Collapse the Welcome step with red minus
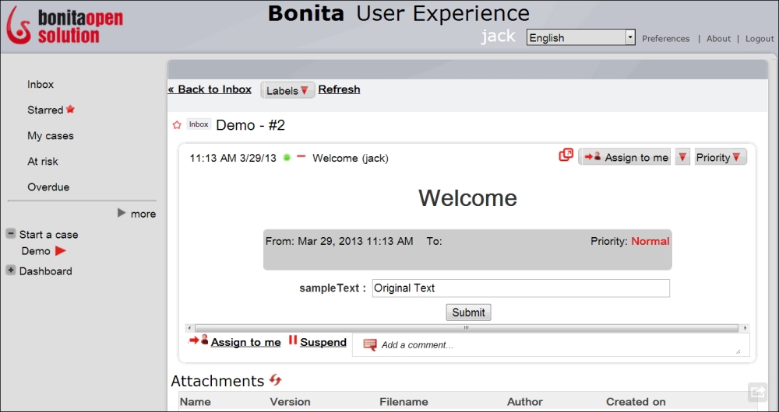The width and height of the screenshot is (779, 412). coord(301,157)
